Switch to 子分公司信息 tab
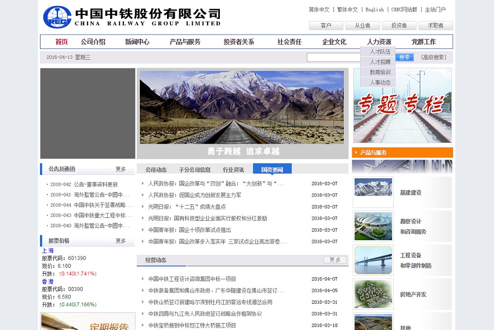 [x=195, y=169]
